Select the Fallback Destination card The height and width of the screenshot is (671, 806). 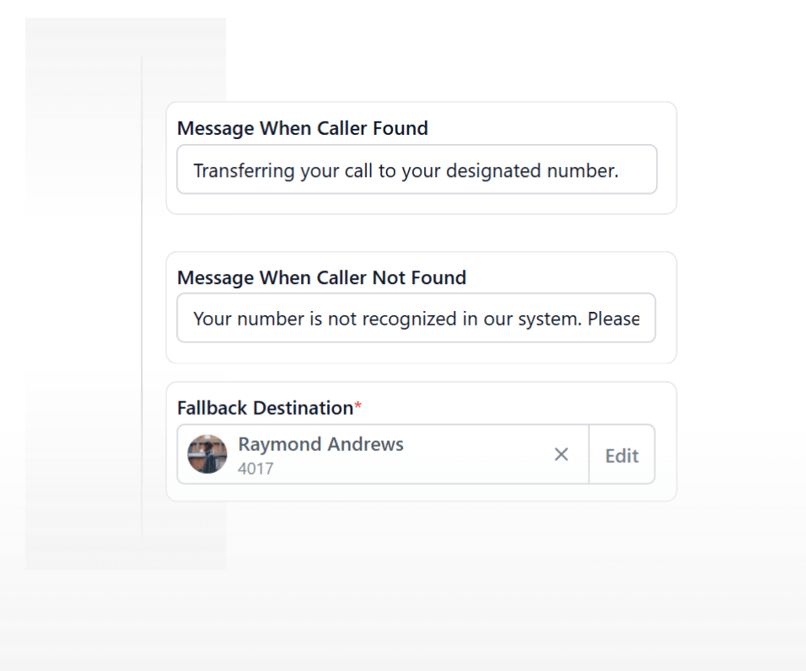(421, 440)
